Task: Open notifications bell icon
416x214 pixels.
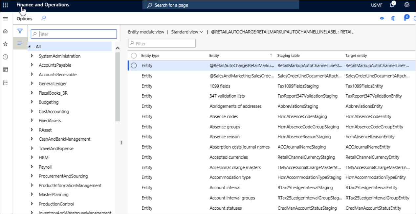Action: tap(392, 5)
